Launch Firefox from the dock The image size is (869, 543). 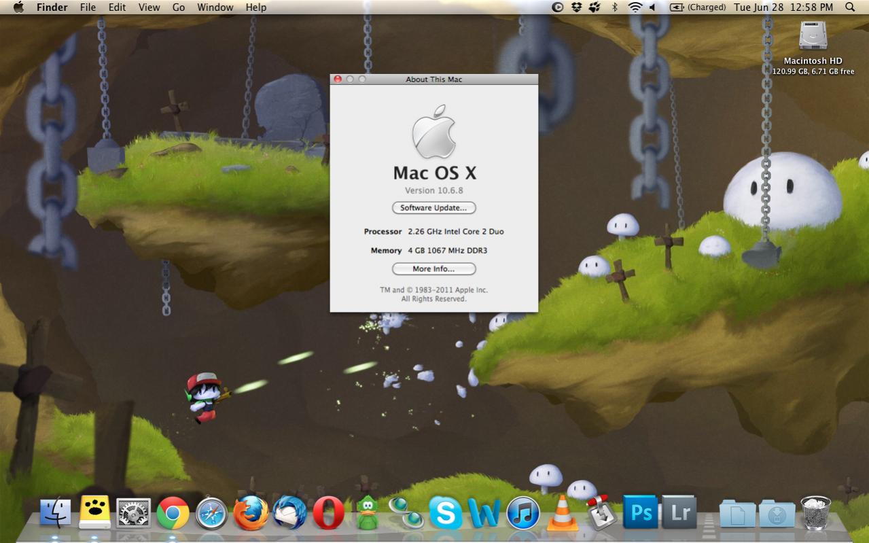(250, 512)
